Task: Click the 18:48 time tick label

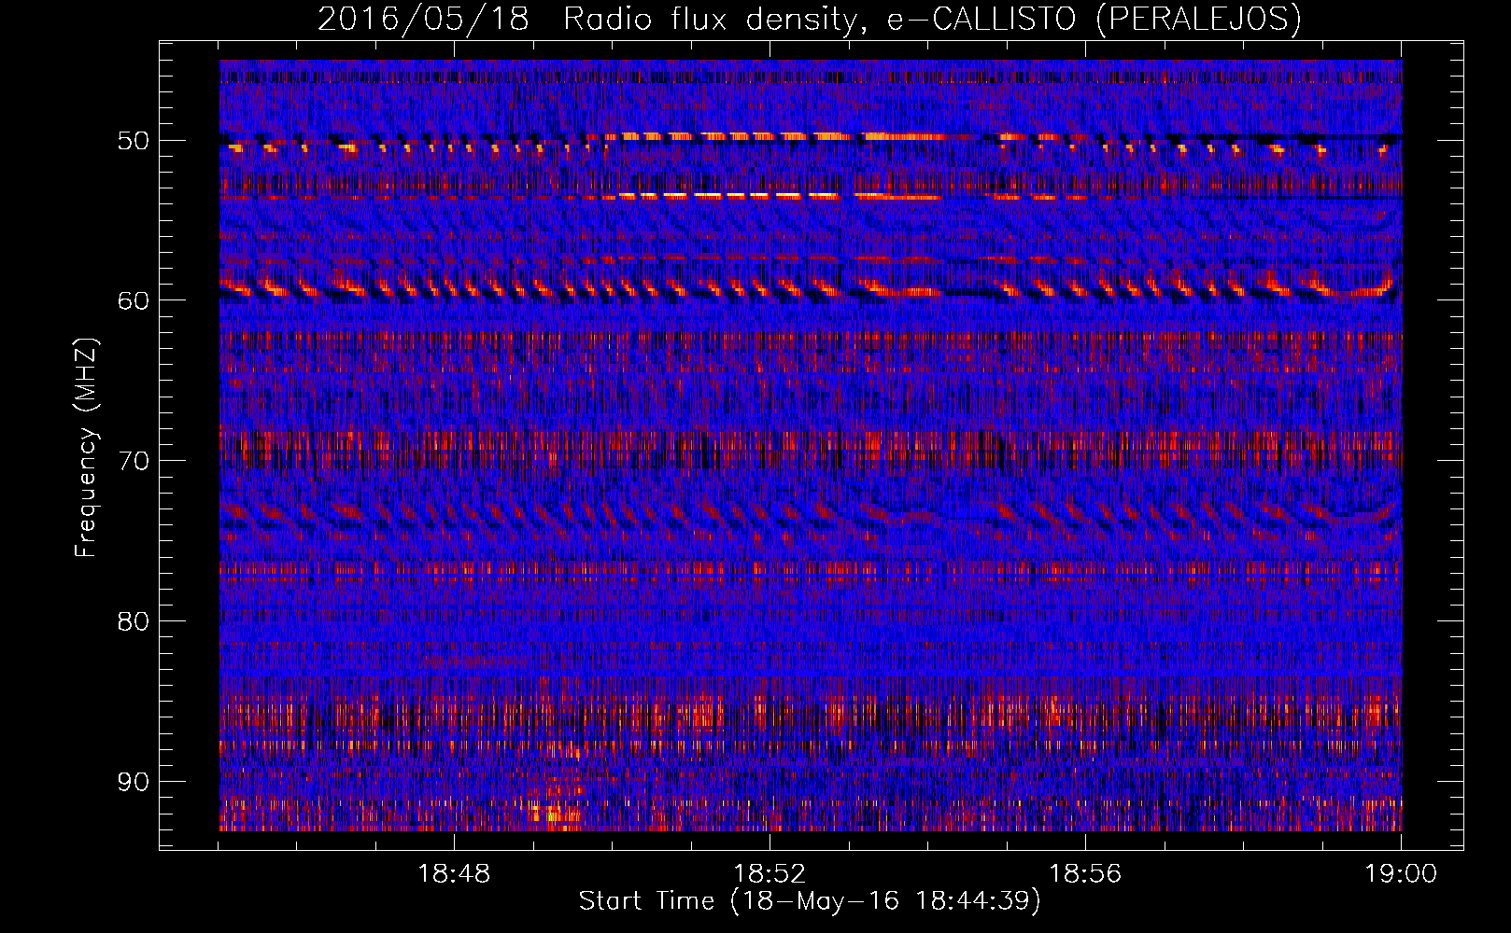Action: [454, 874]
